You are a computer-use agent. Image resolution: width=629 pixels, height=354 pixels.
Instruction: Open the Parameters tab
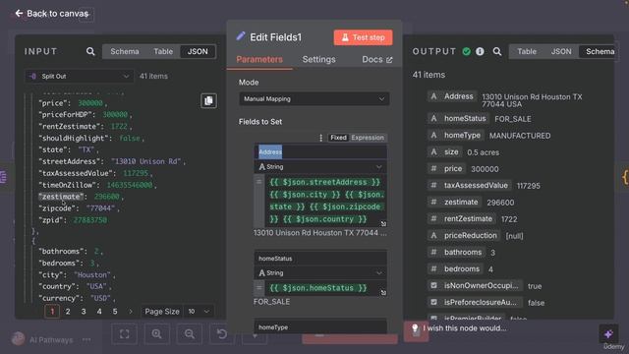point(259,59)
